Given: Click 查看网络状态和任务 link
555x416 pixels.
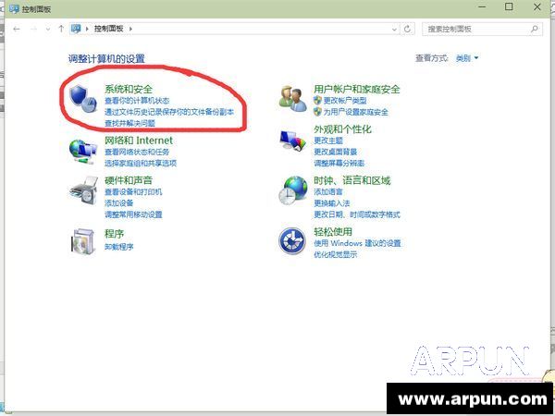Looking at the screenshot, I should pyautogui.click(x=137, y=153).
